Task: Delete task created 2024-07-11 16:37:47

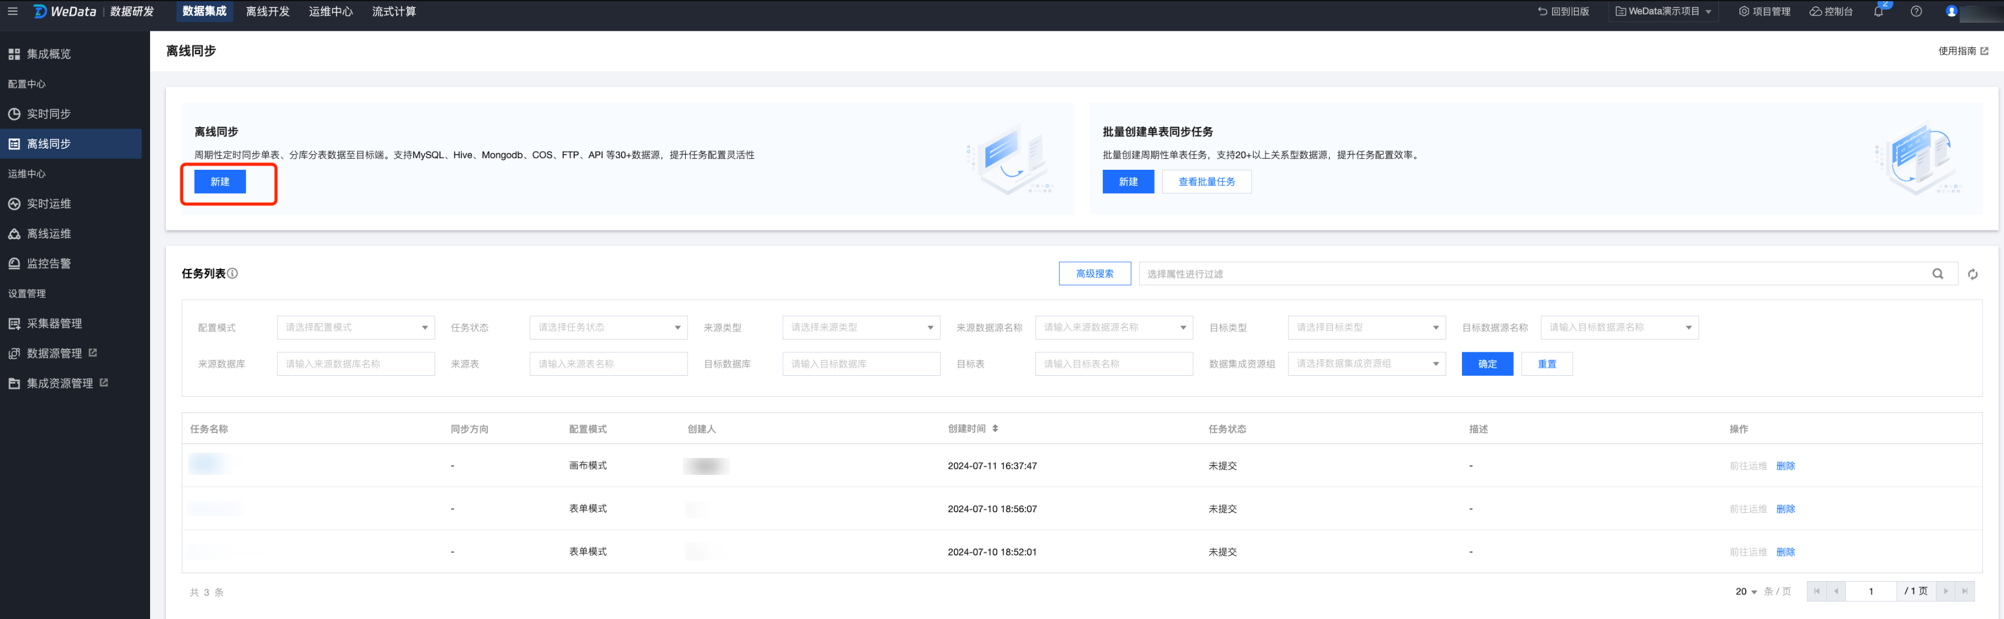Action: click(1786, 466)
